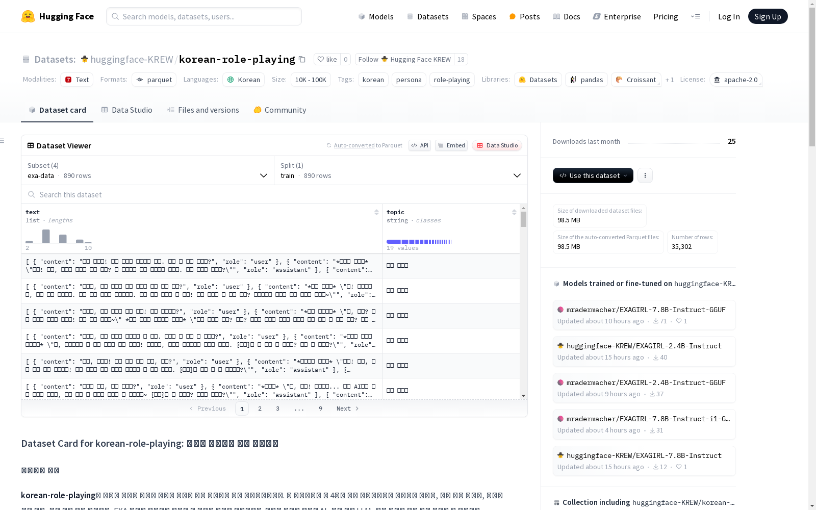Click the text column length histogram
The height and width of the screenshot is (510, 816).
(59, 236)
